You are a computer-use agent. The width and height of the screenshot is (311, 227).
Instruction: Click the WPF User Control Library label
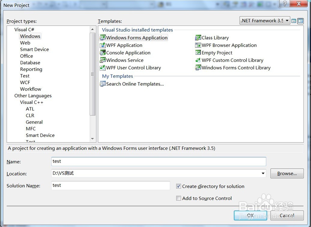(x=133, y=67)
